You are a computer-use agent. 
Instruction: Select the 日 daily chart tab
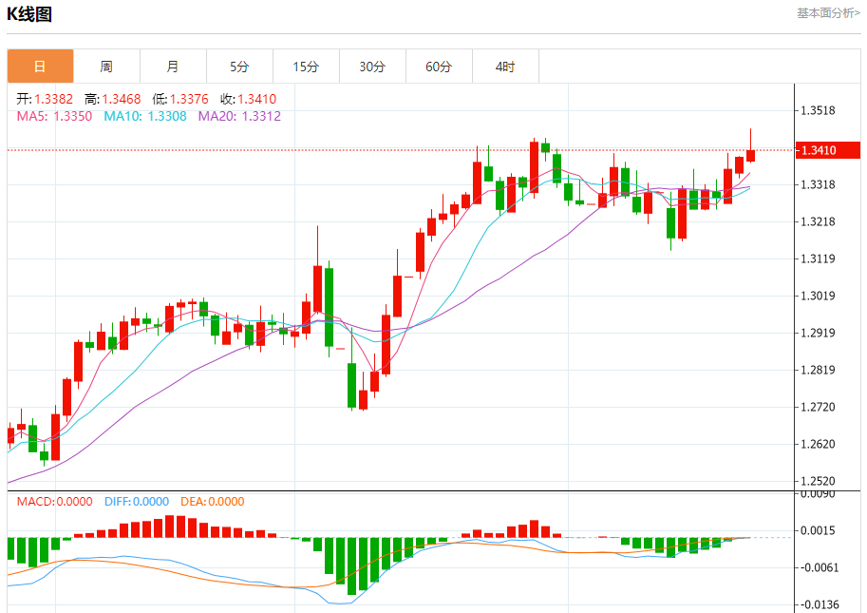coord(40,67)
